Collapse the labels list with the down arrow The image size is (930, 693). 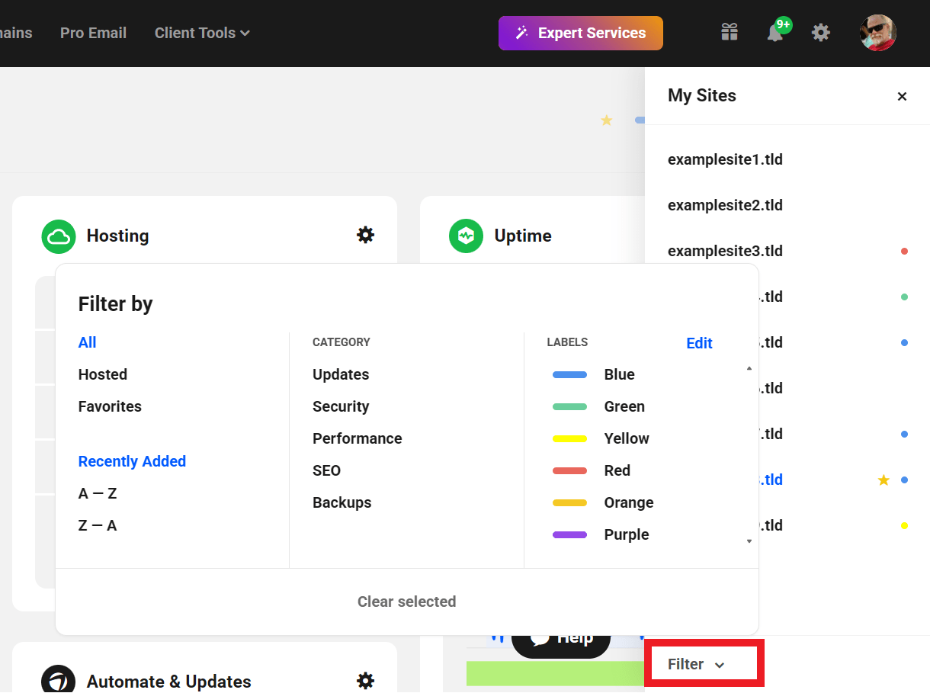[749, 541]
